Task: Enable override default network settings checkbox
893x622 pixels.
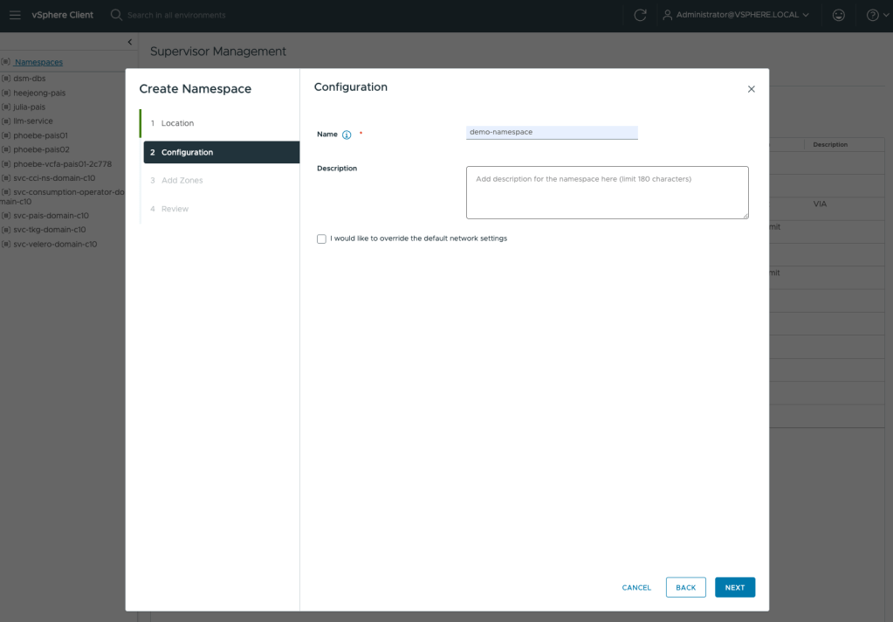Action: coord(321,238)
